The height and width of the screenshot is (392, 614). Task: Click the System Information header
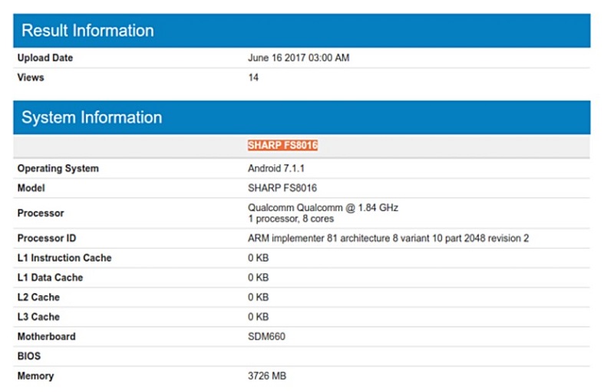(x=302, y=117)
